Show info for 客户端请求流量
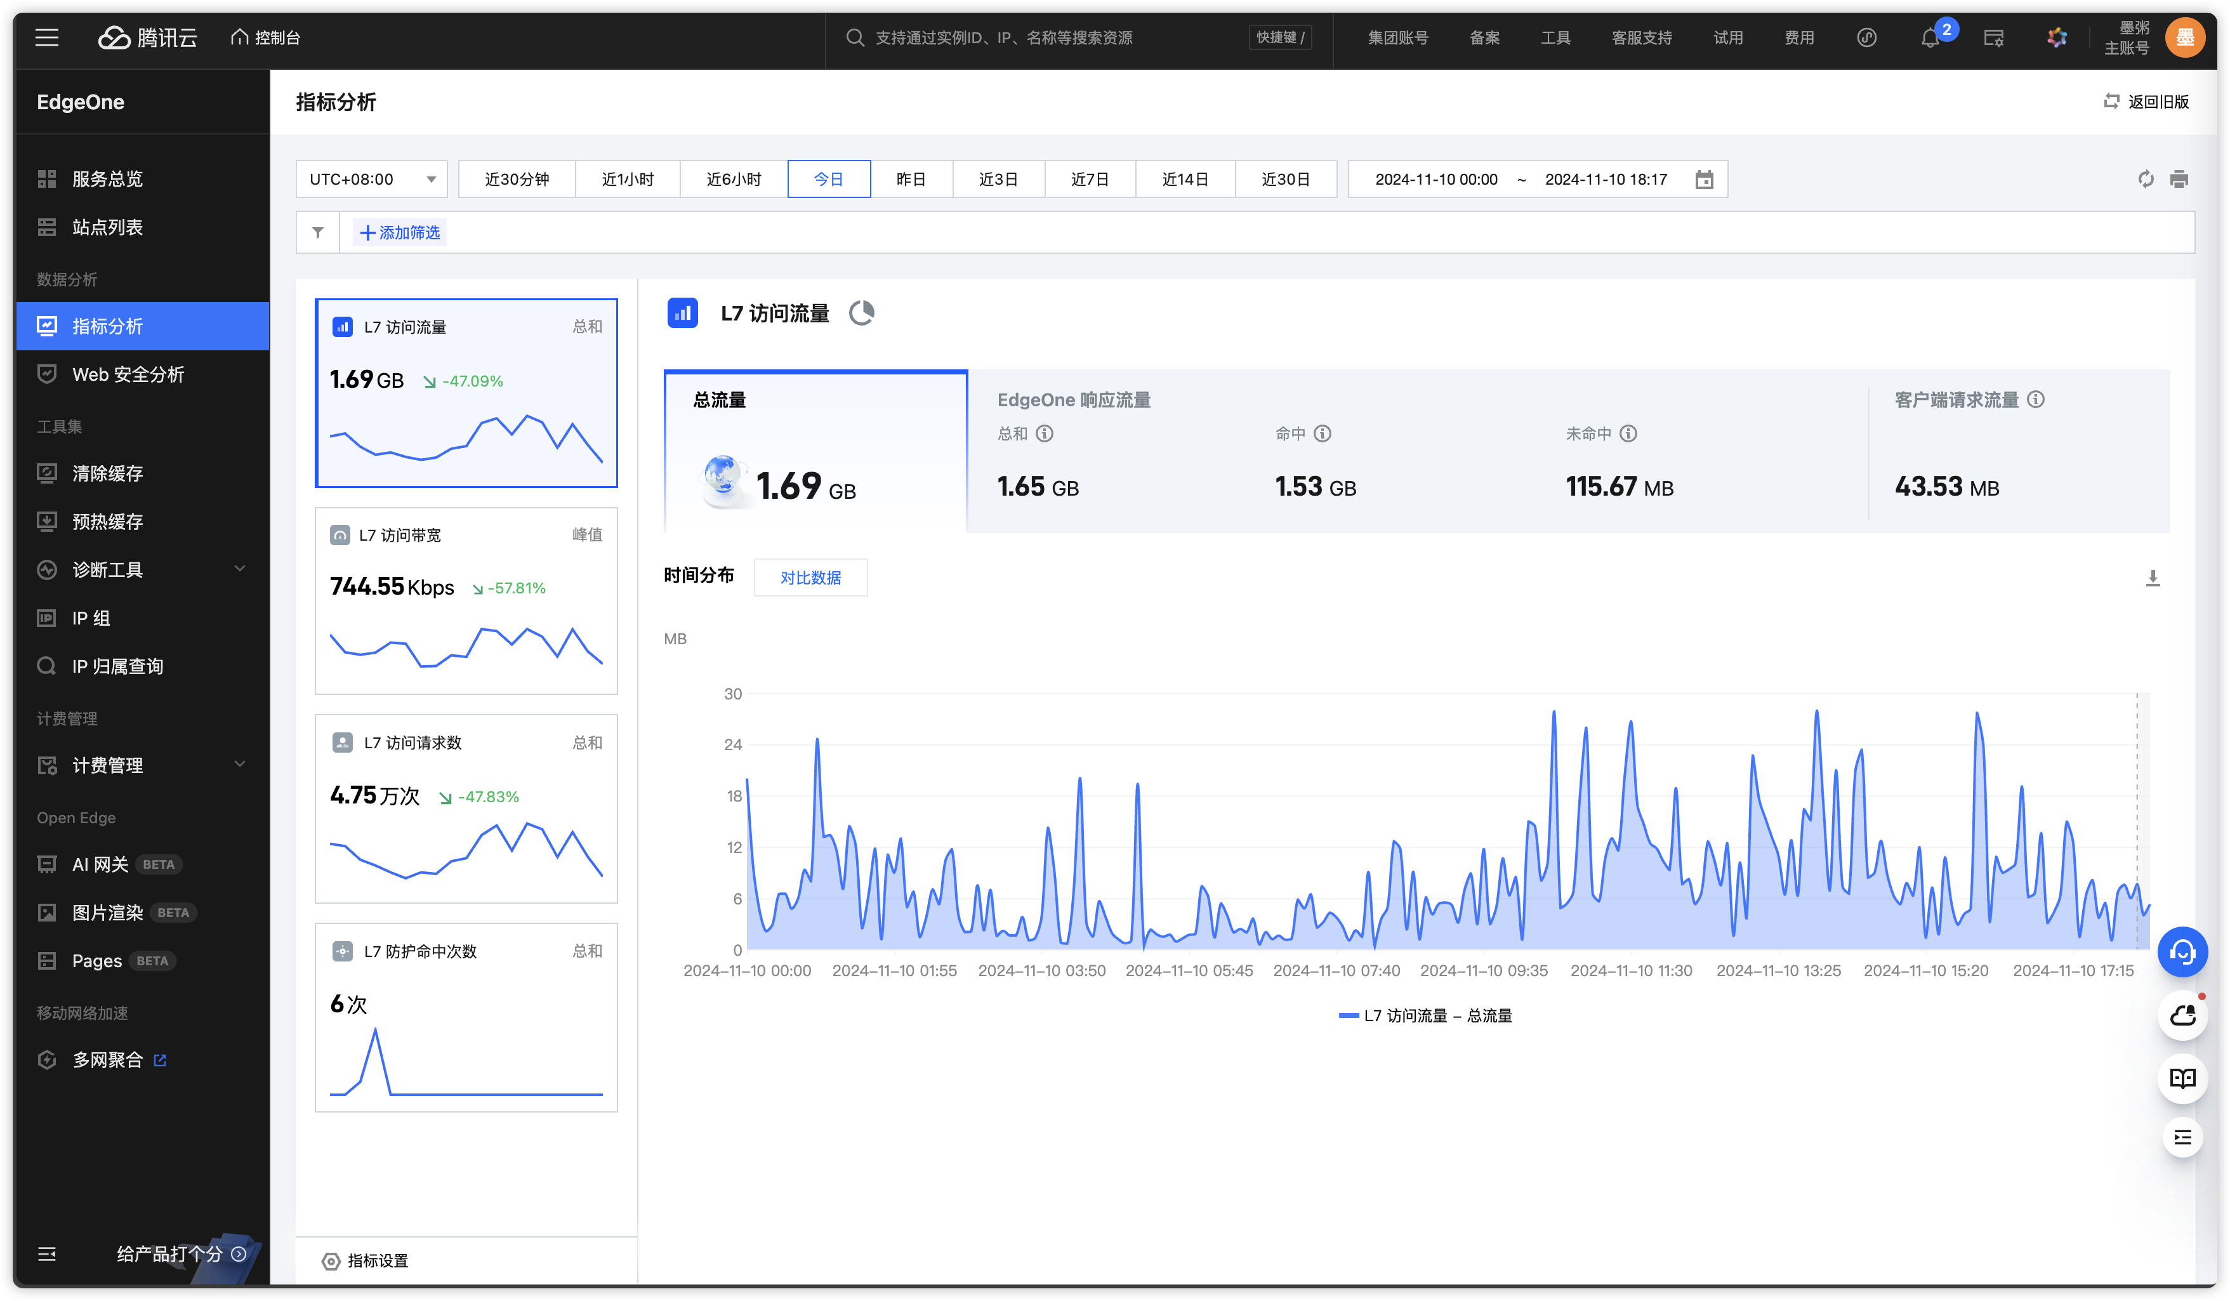2230x1301 pixels. tap(2035, 400)
